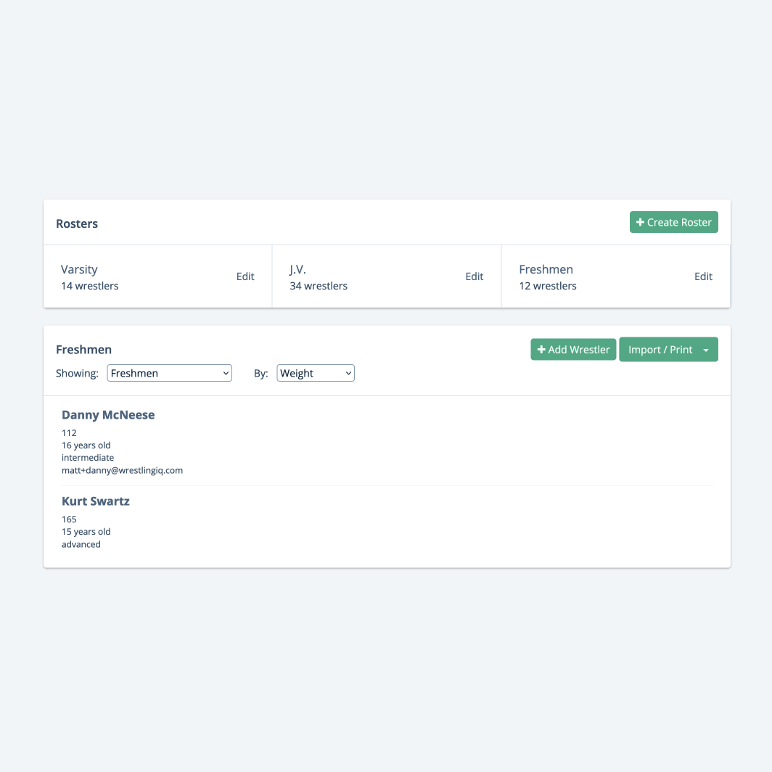Select the J.V. roster card
772x772 pixels.
point(387,276)
